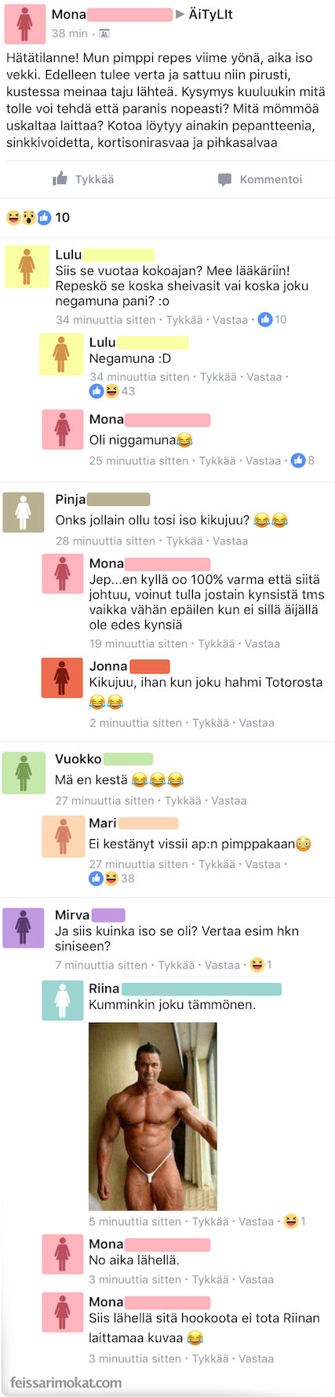Click the thumbs-up icon beside Tykkää
Viewport: 335px width, 1397px height.
[60, 178]
